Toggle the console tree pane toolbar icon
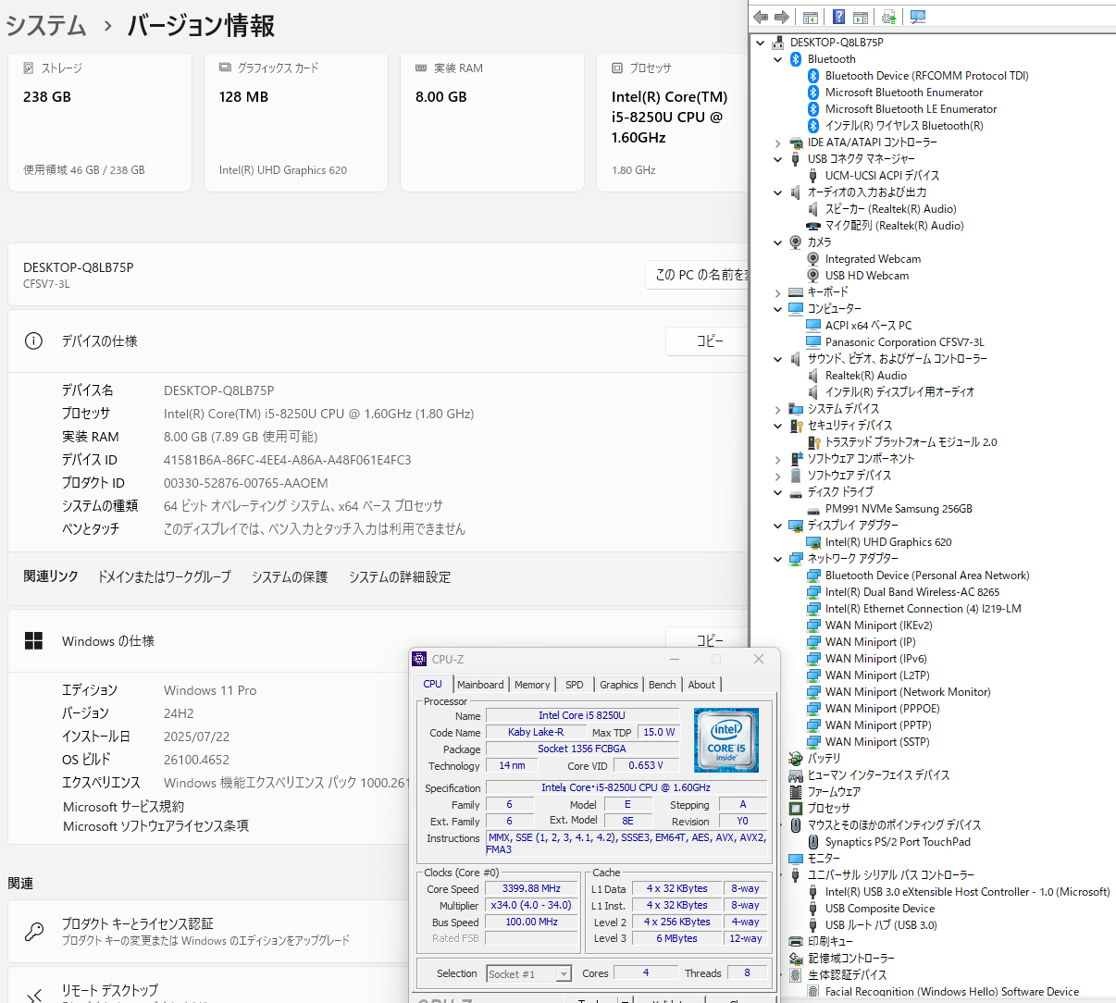Screen dimensions: 1116x1003 click(x=810, y=17)
